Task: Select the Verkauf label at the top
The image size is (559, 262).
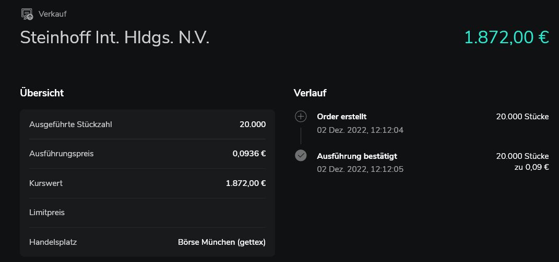Action: (53, 14)
